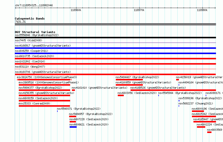
Task: Click nsv831110 (Wong2007) variant label
Action: (x=30, y=67)
